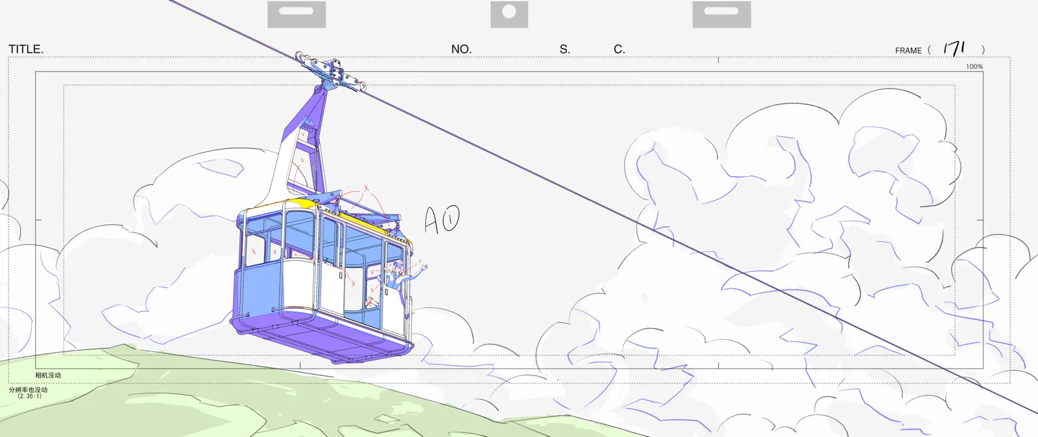Click the "S." scene label
This screenshot has height=437, width=1038.
coord(565,49)
